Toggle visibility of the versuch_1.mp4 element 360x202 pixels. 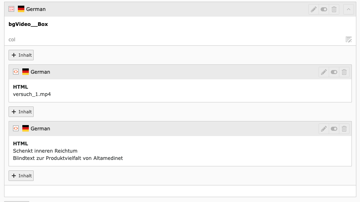click(x=334, y=72)
